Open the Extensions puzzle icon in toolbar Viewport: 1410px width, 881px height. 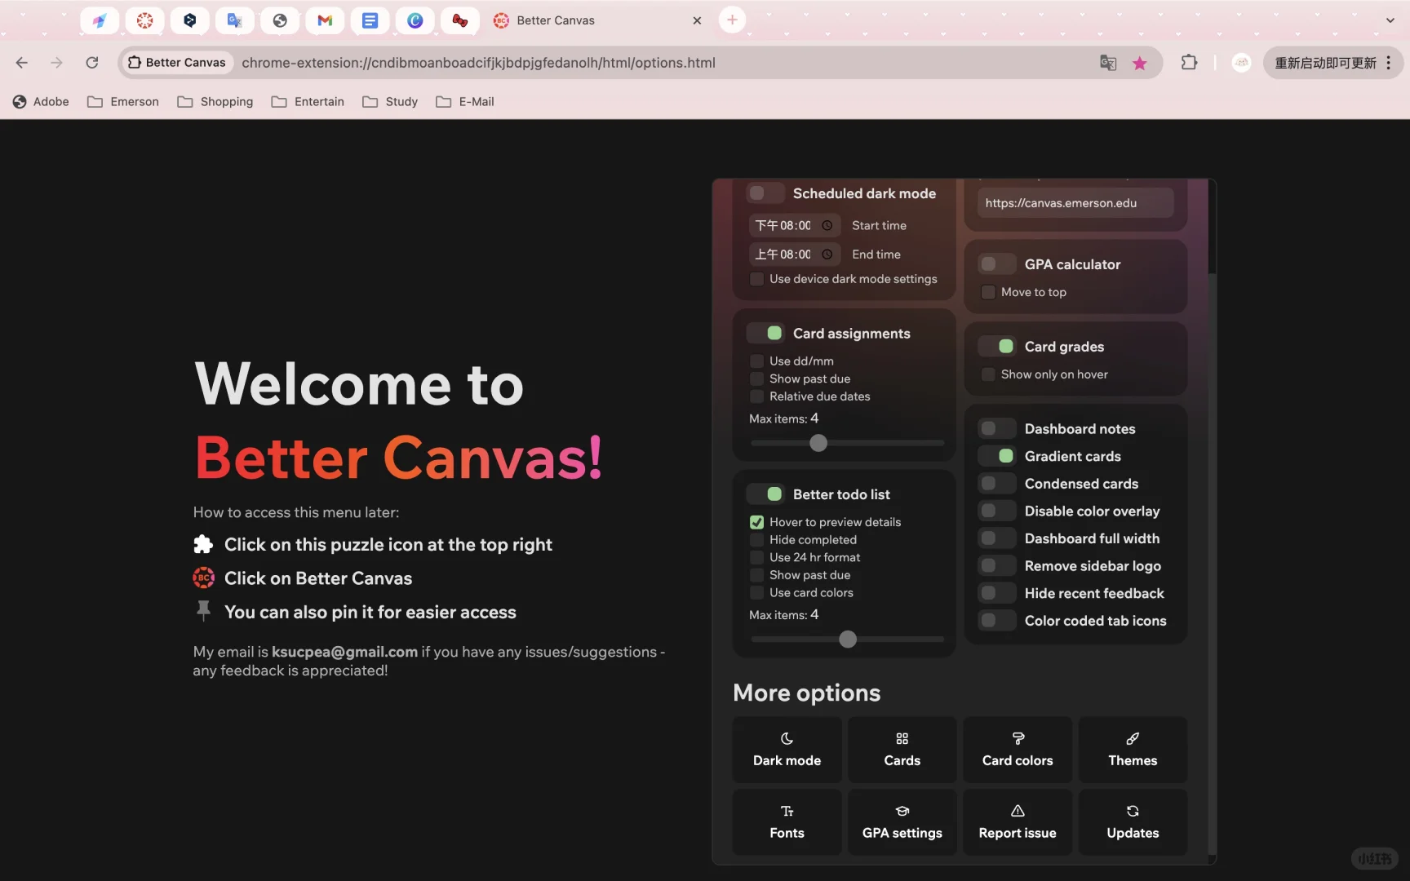[1189, 63]
